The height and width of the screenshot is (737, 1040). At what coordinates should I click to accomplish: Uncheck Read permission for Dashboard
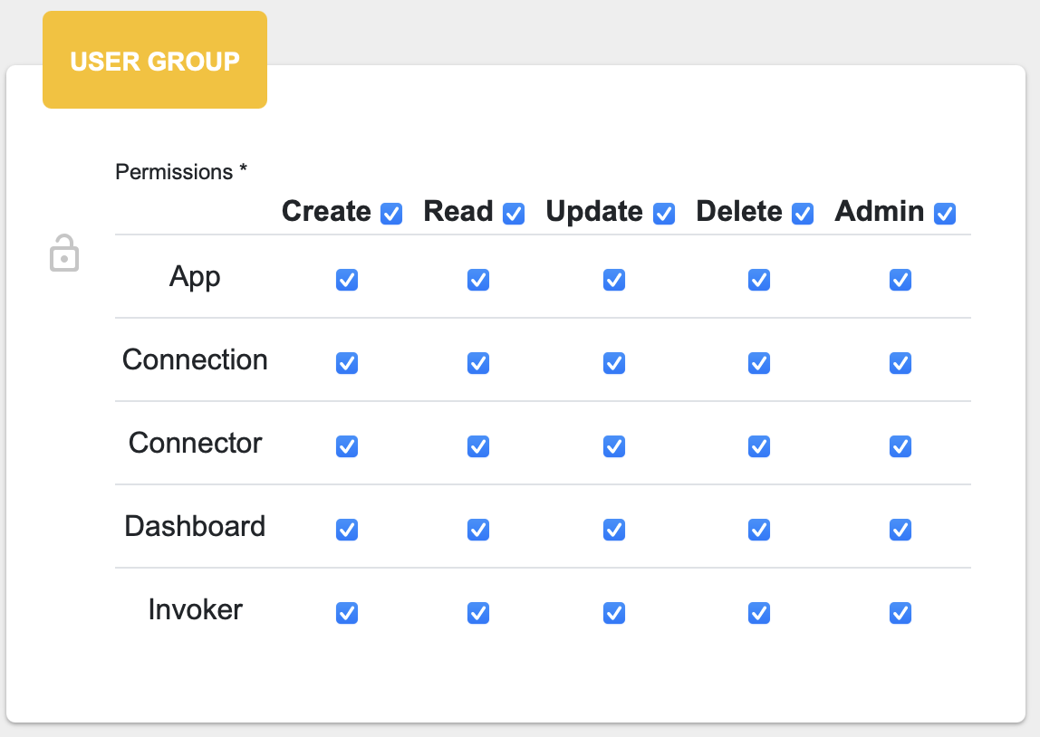[478, 530]
